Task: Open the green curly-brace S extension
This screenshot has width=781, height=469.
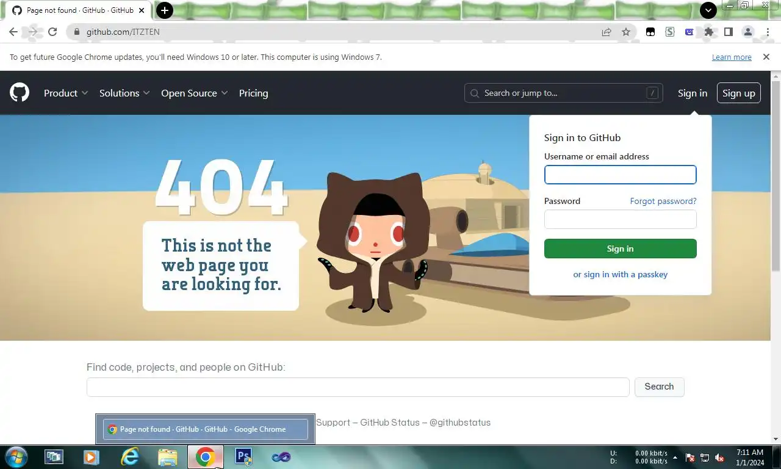Action: click(670, 32)
